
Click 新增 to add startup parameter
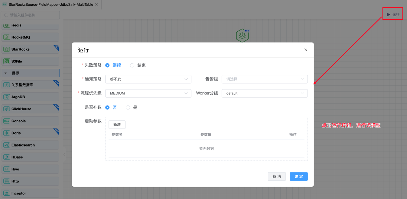(x=117, y=125)
